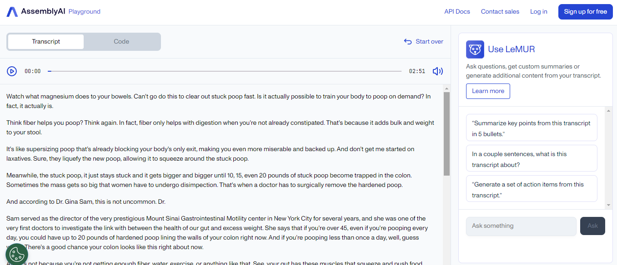Click the LeMUR mascot icon
The width and height of the screenshot is (617, 265).
pos(475,49)
